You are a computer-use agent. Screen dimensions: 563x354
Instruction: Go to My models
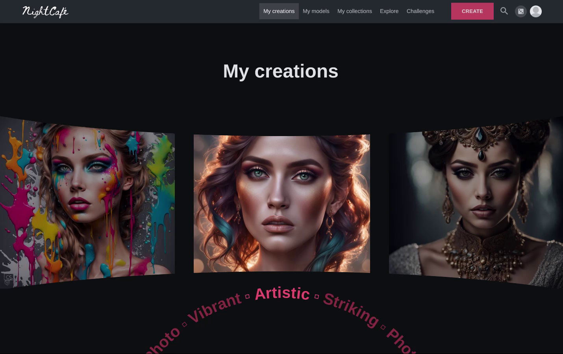tap(316, 11)
